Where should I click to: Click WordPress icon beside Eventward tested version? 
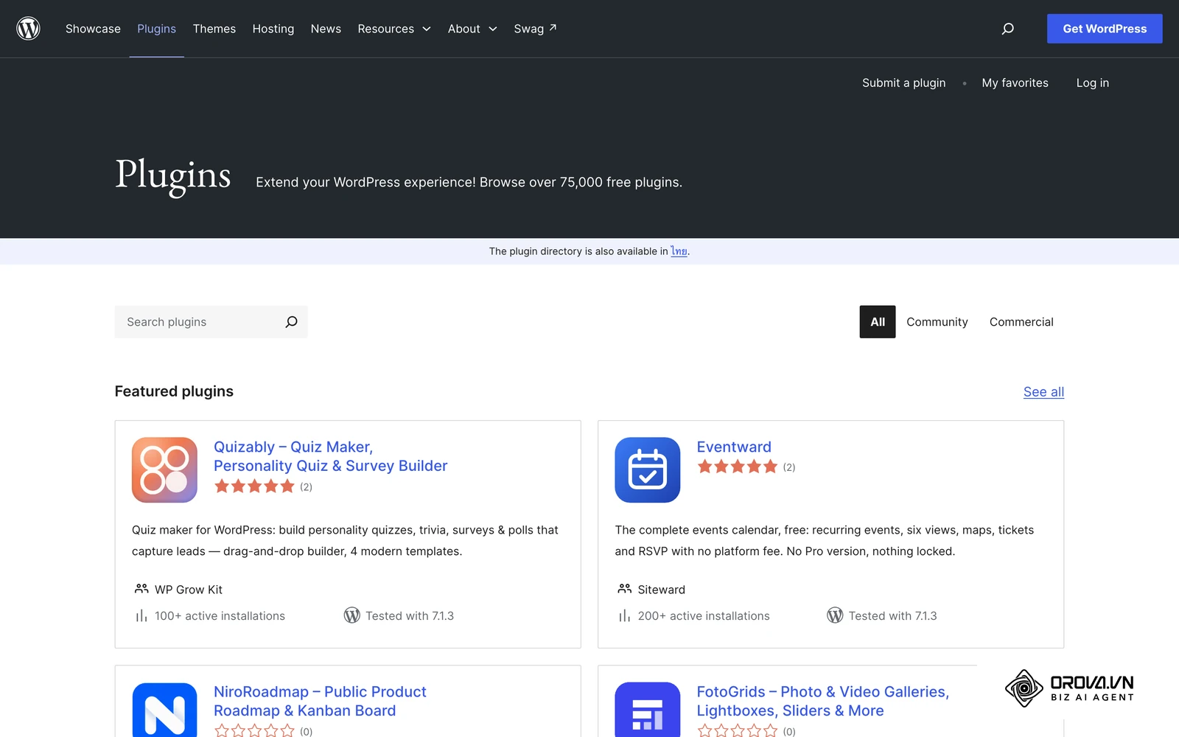click(x=835, y=615)
